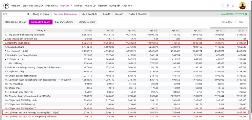The image size is (252, 120).
Task: Open Nhật ký GD menu
Action: 90,6
